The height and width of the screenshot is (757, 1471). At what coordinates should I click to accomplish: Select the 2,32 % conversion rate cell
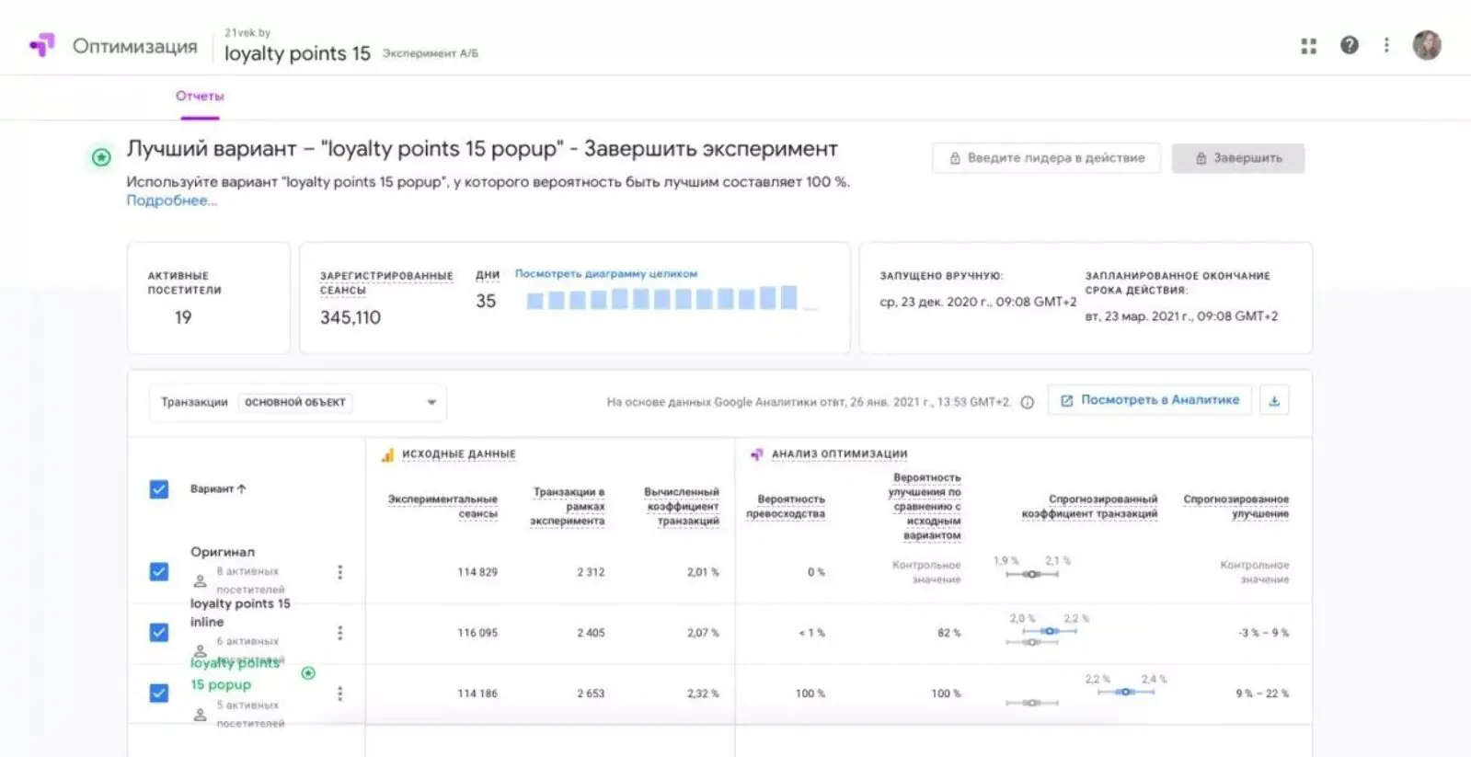(x=703, y=694)
